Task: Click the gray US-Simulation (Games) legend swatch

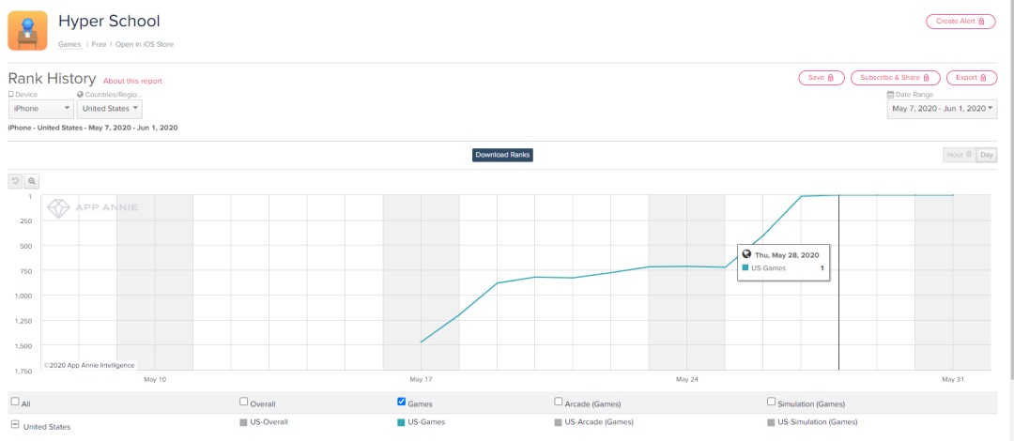Action: 771,422
